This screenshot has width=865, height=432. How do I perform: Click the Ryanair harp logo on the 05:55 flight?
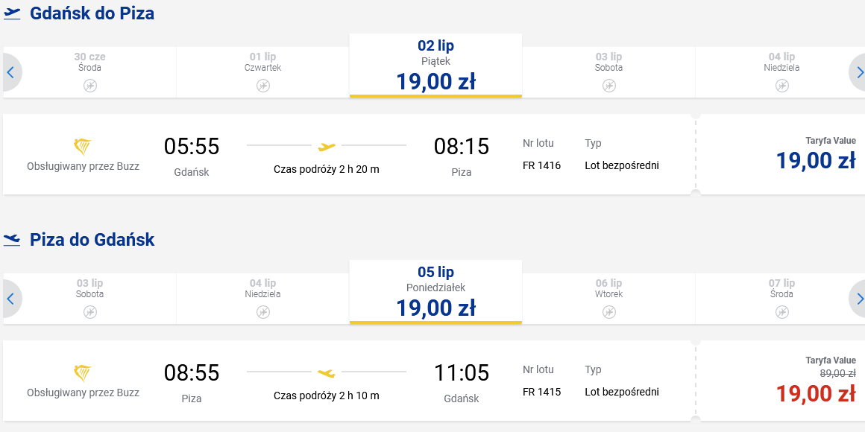[x=83, y=147]
